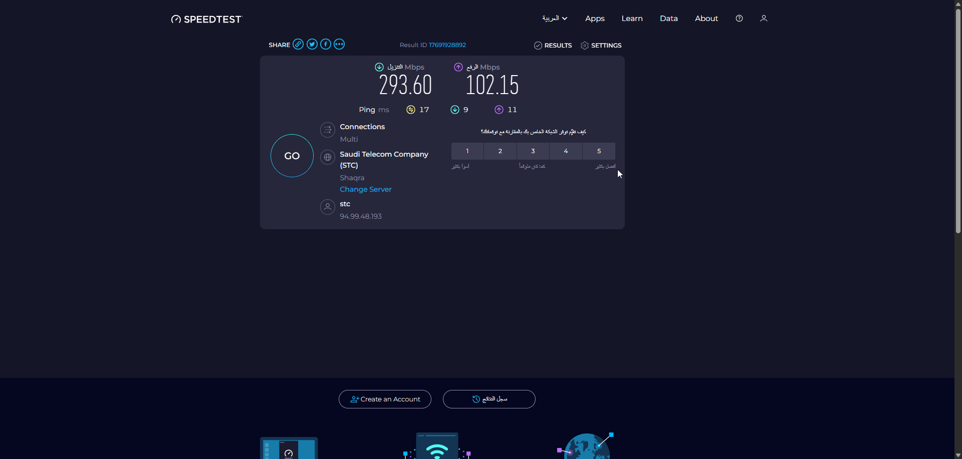
Task: Click the desktop app illustration thumbnail at bottom
Action: tap(289, 448)
